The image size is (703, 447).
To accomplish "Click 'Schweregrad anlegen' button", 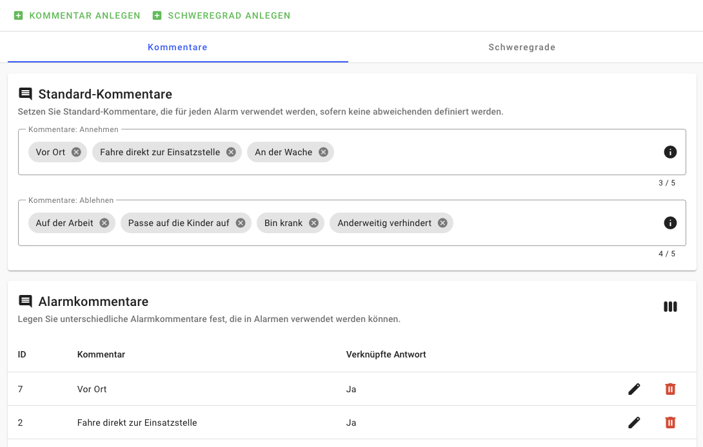I will click(222, 15).
